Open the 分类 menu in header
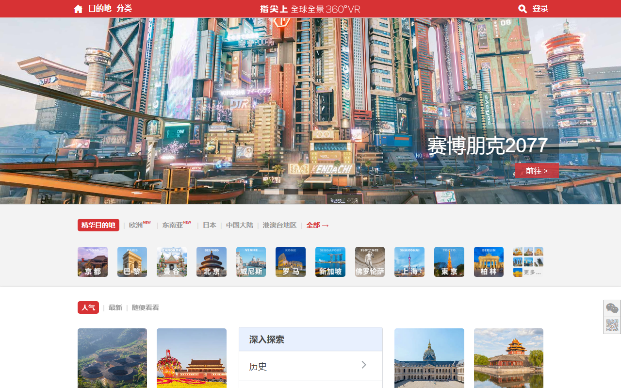Screen dimensions: 621x388 pyautogui.click(x=124, y=9)
